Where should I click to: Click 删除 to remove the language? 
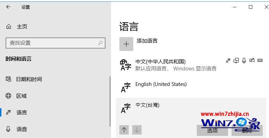pos(247,130)
